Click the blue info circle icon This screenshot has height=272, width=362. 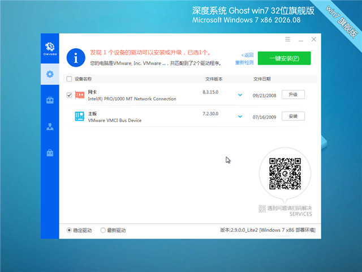point(76,58)
